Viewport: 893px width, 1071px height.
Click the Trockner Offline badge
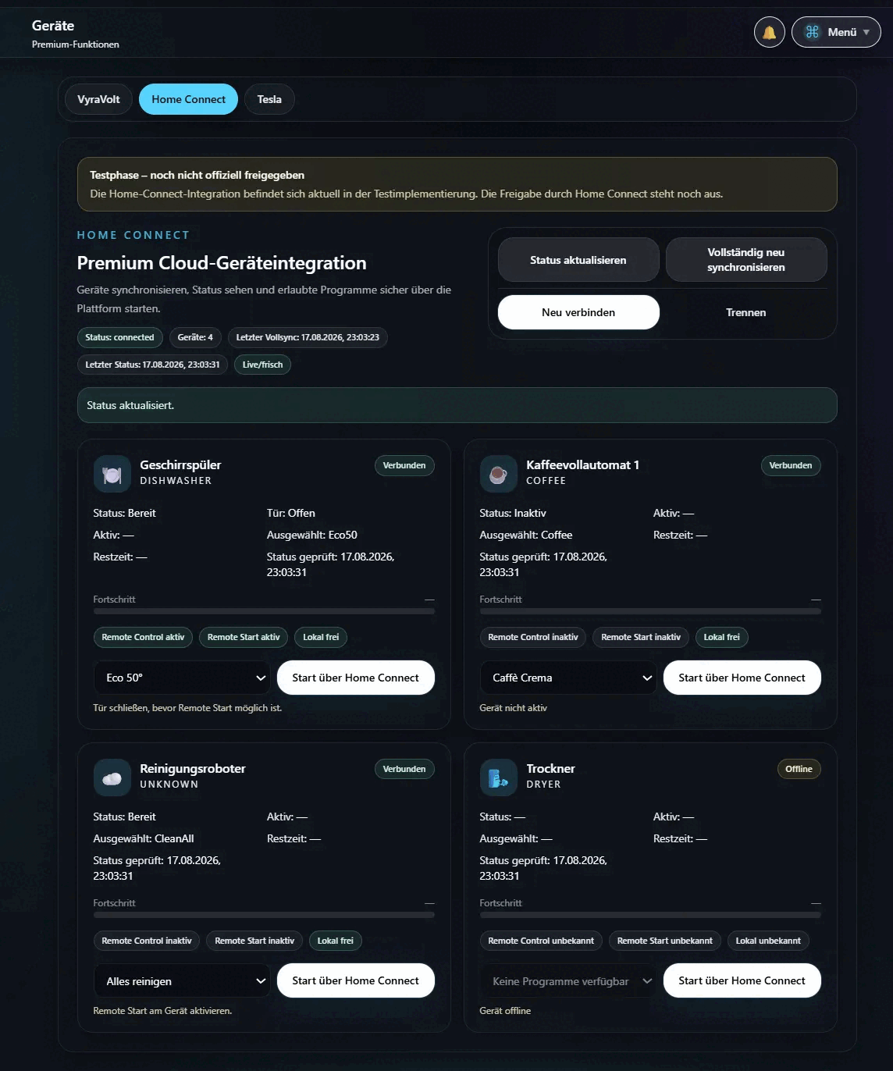click(799, 769)
